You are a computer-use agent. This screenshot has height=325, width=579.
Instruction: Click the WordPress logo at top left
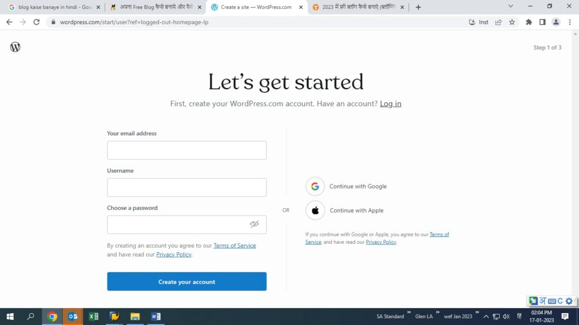point(15,47)
